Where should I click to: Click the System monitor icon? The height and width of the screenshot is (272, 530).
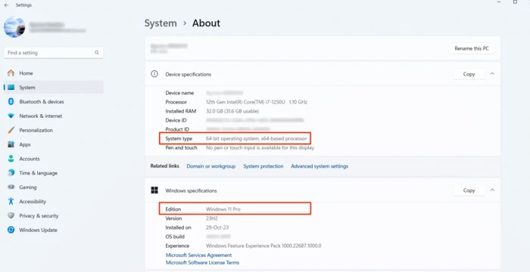(x=11, y=88)
